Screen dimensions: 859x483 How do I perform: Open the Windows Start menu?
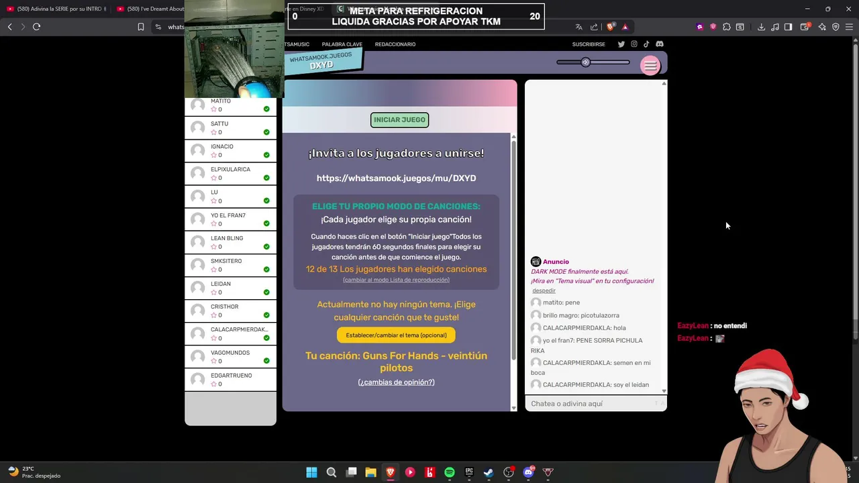click(x=311, y=472)
